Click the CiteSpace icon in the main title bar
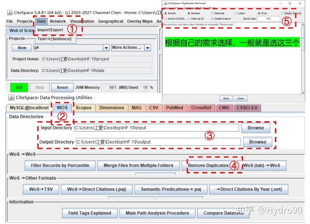Screen dimensions: 310x224 click(10, 13)
